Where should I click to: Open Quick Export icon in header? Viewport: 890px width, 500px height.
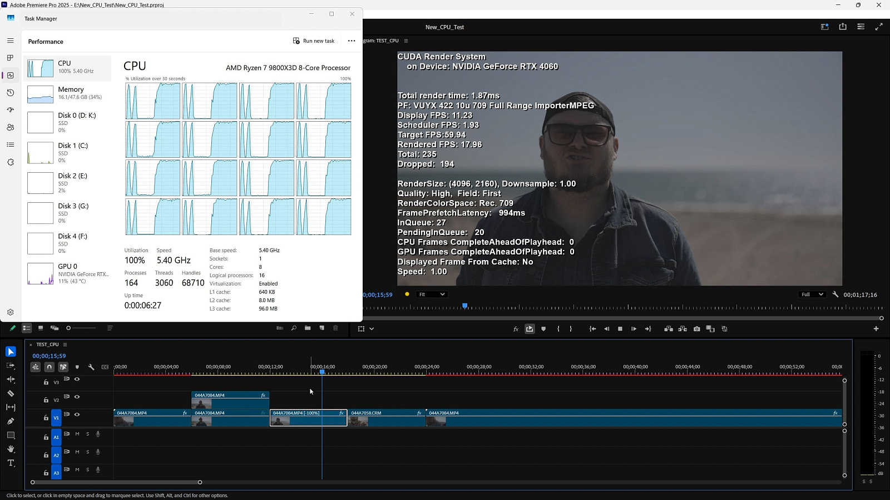(843, 27)
